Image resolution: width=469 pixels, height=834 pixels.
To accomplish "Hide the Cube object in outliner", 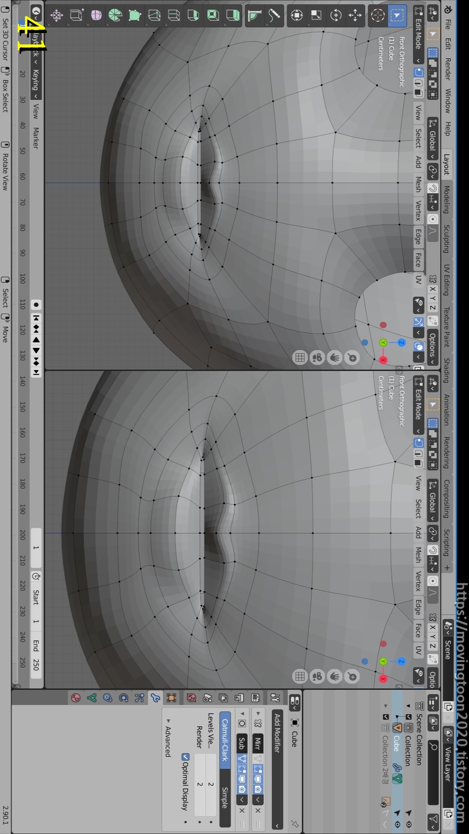I will click(397, 824).
